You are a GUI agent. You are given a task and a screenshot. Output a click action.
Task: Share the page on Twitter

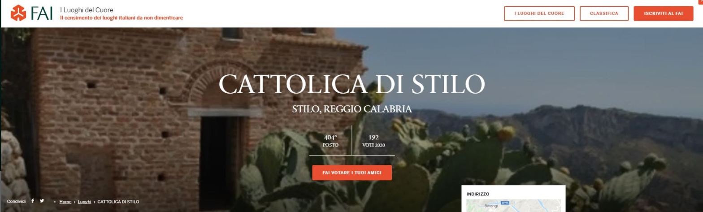click(42, 201)
